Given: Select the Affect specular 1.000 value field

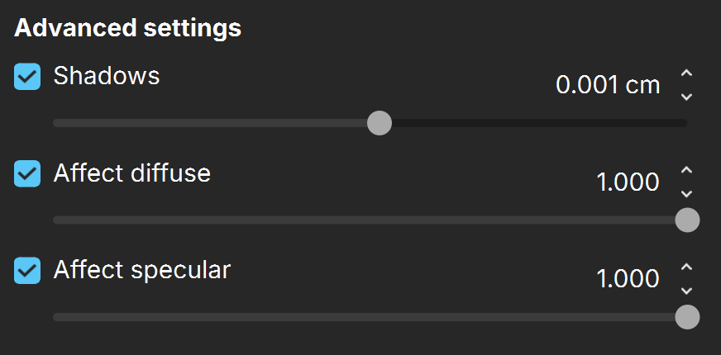Looking at the screenshot, I should coord(628,279).
